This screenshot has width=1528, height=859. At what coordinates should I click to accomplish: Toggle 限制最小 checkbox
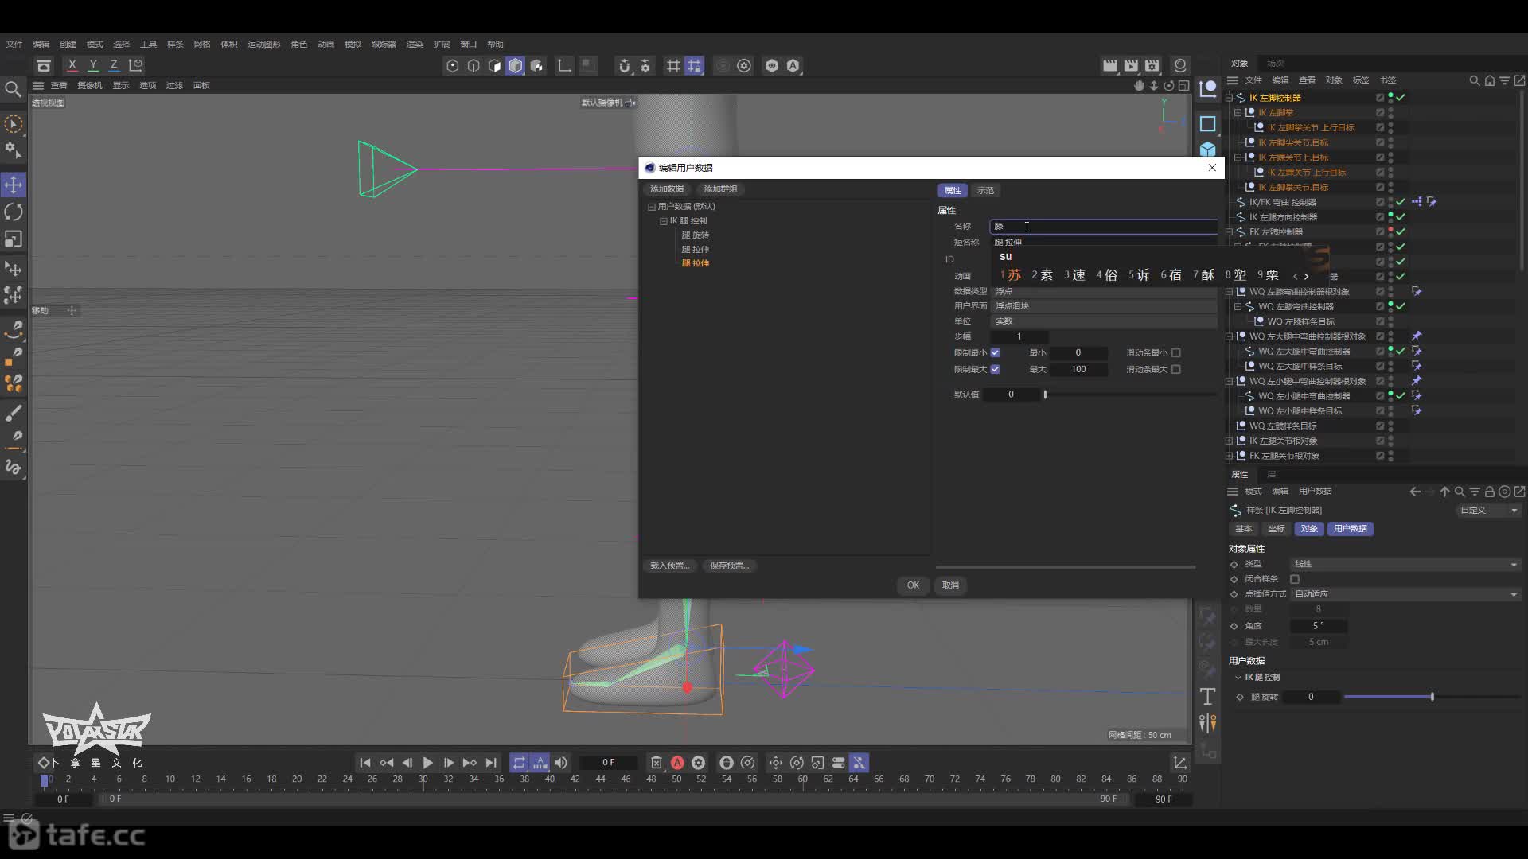[995, 352]
